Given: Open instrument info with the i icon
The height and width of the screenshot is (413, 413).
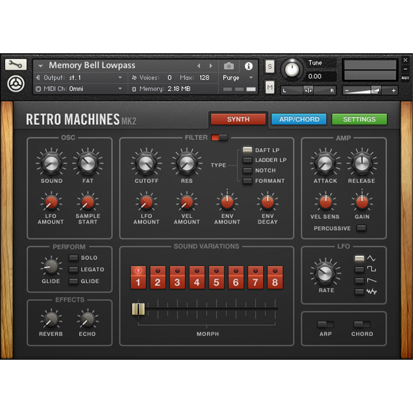Looking at the screenshot, I should [248, 66].
